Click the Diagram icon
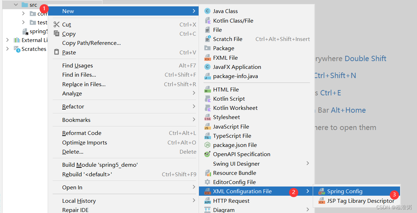This screenshot has height=213, width=417. pos(207,210)
